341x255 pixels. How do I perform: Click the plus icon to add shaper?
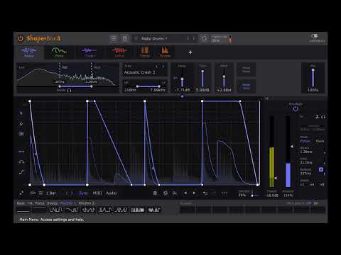pyautogui.click(x=190, y=52)
